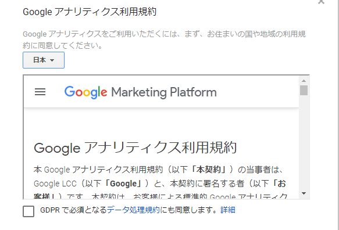Click the colorful Google logo
Image resolution: width=339 pixels, height=230 pixels.
[85, 92]
